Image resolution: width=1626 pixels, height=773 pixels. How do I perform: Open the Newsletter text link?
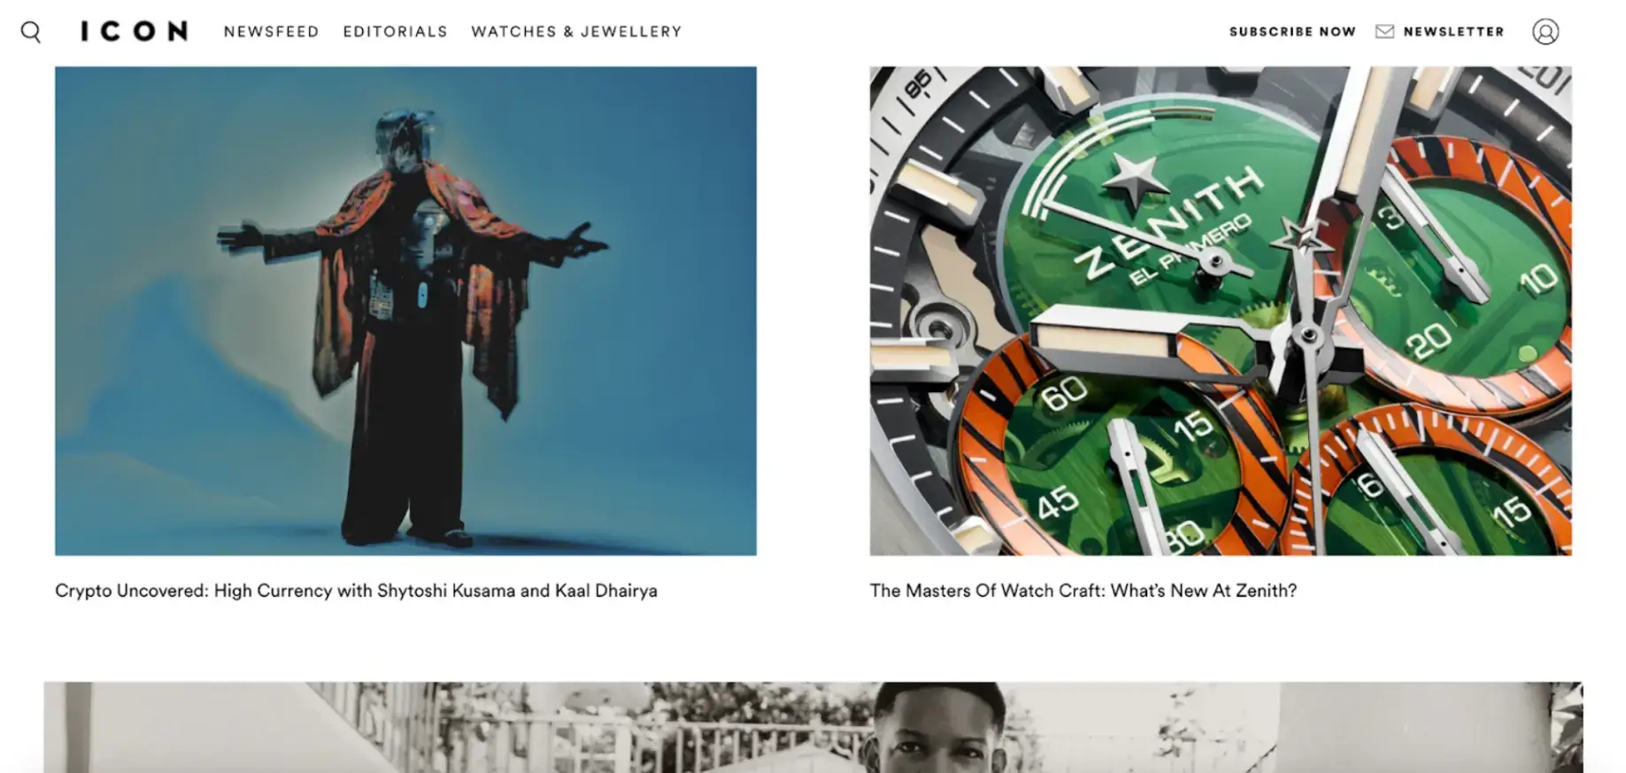tap(1453, 32)
